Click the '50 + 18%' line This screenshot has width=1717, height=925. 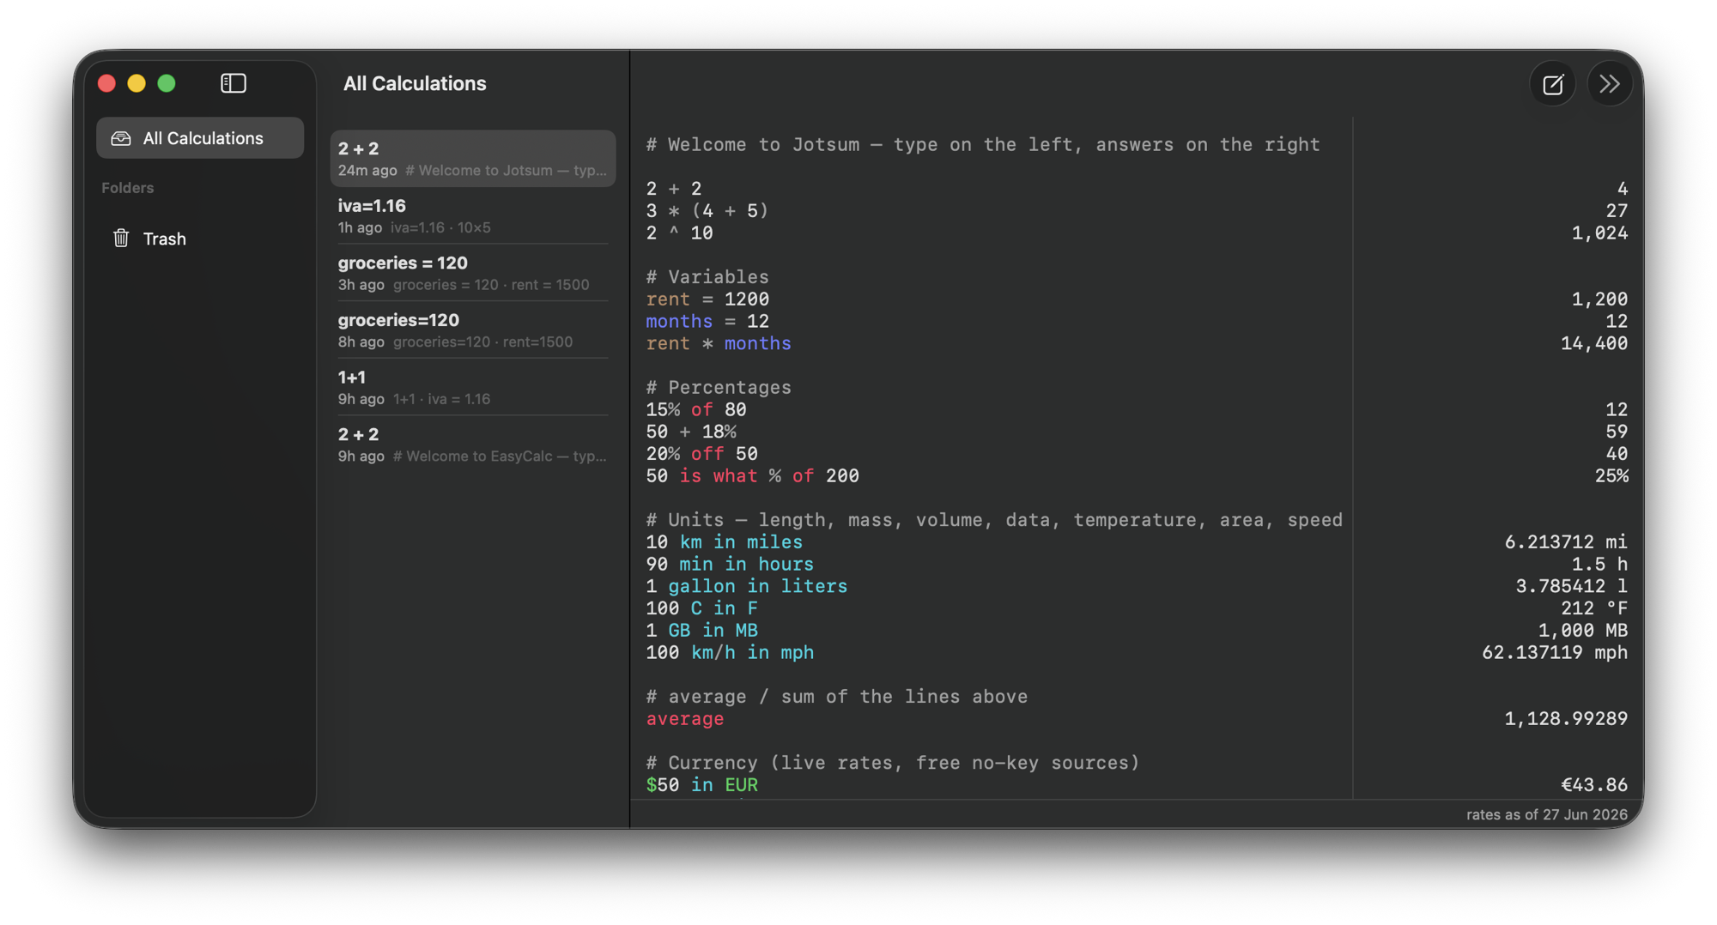(x=691, y=432)
